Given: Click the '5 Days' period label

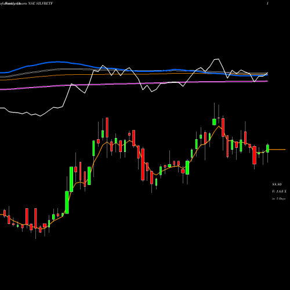Looking at the screenshot, I should [279, 198].
